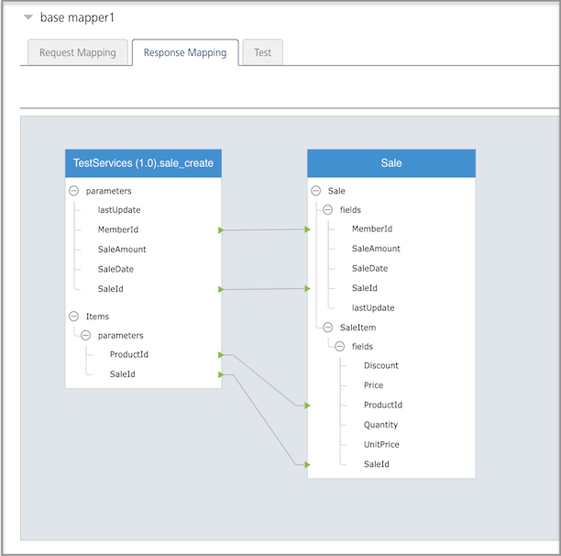Click the source SaleId connector arrow under parameters
The height and width of the screenshot is (556, 561).
(220, 289)
